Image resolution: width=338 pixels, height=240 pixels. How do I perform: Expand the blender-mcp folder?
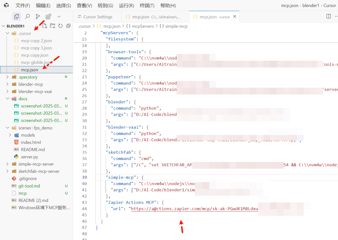(x=30, y=84)
